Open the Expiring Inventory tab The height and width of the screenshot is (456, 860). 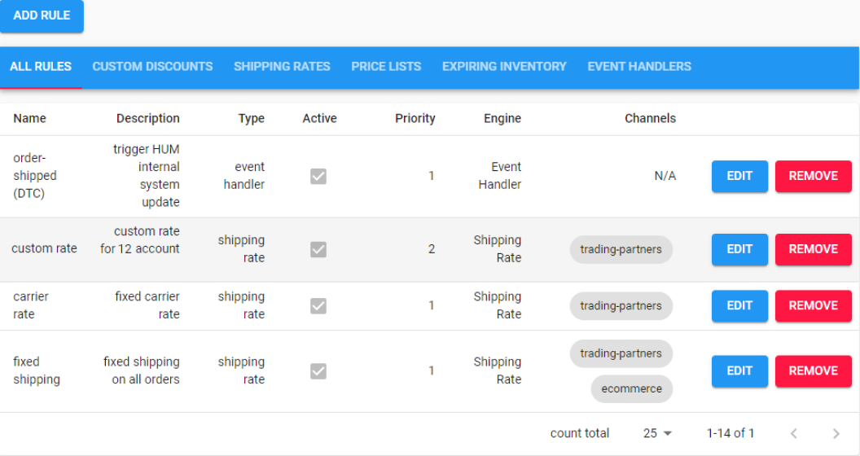point(504,67)
